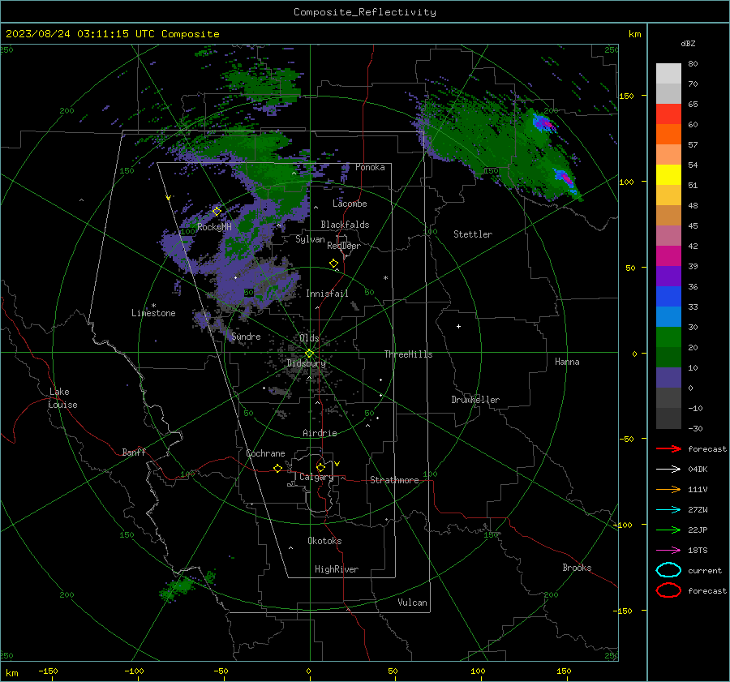Screen dimensions: 730x682
Task: Select the Vulcan label
Action: [412, 603]
